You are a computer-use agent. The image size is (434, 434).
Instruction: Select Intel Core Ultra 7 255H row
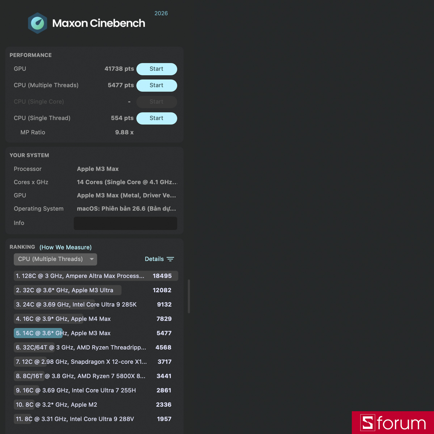(96, 391)
